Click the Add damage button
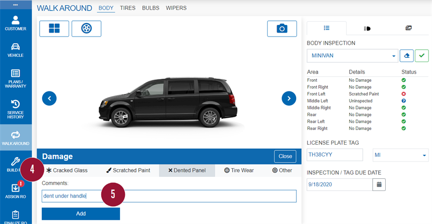The height and width of the screenshot is (224, 432). [x=81, y=213]
